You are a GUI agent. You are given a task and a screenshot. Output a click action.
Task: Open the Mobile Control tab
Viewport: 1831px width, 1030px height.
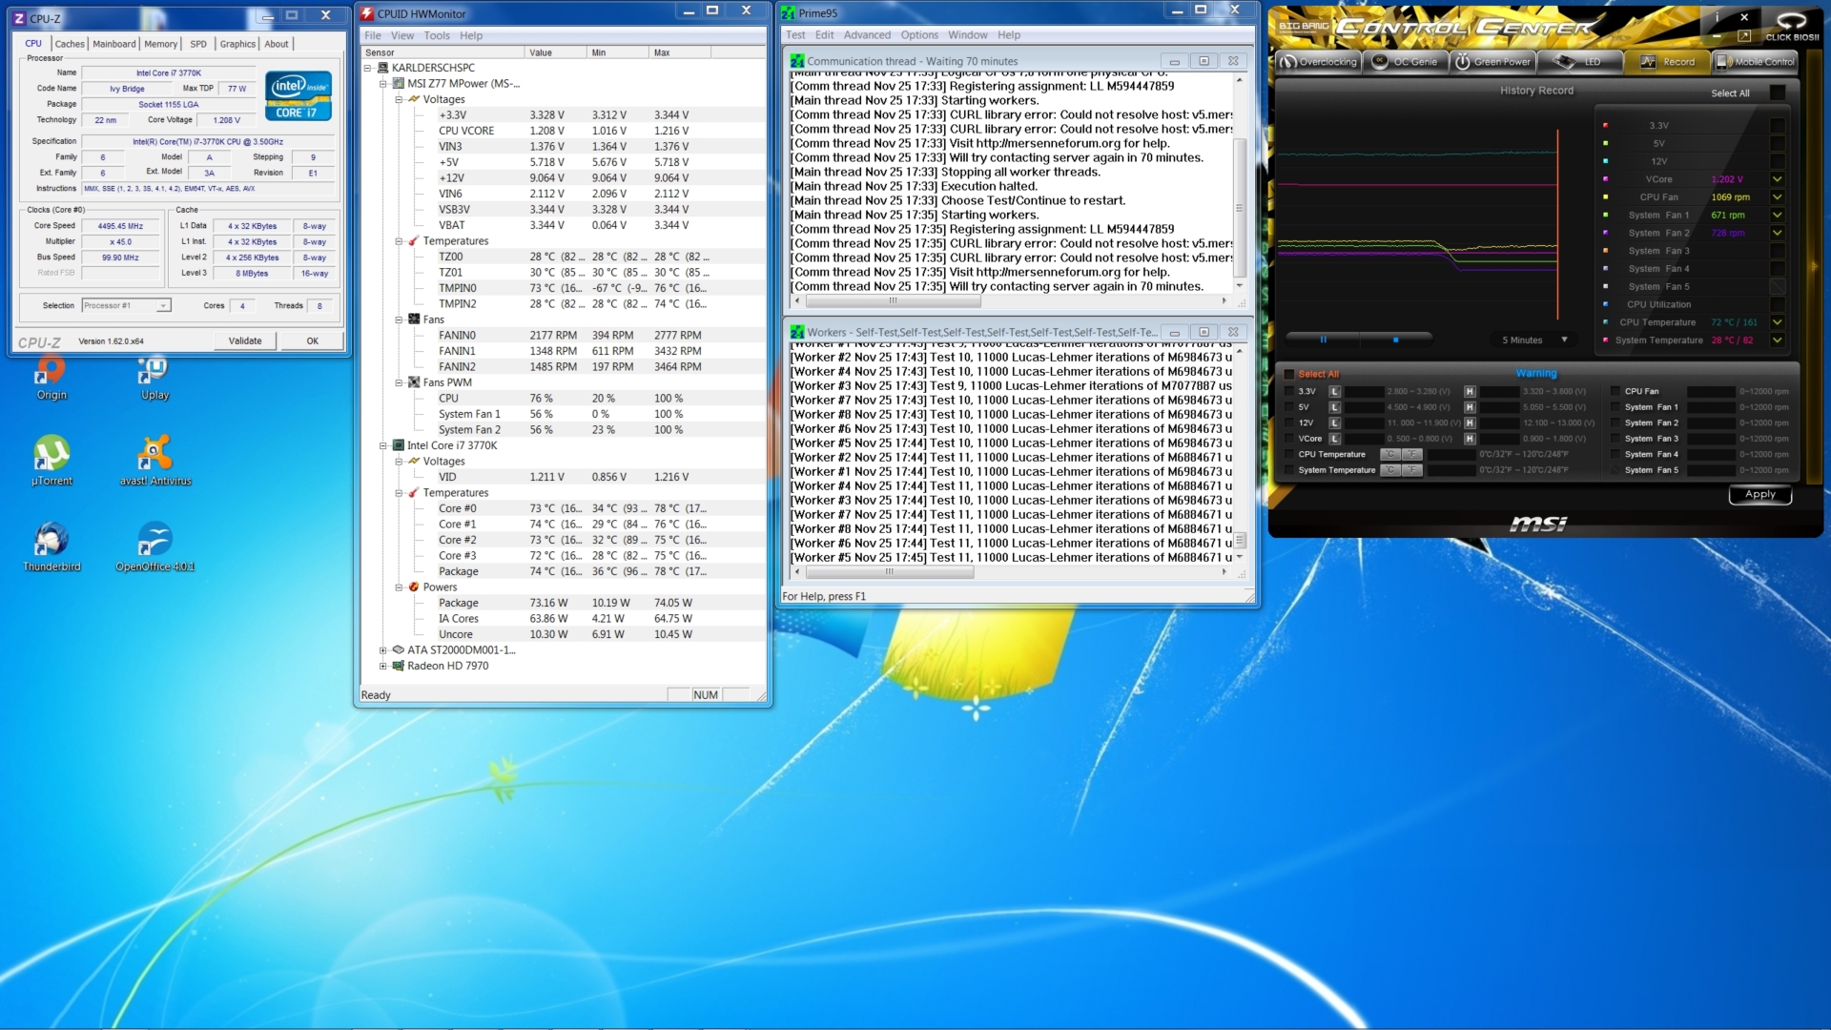[x=1755, y=62]
